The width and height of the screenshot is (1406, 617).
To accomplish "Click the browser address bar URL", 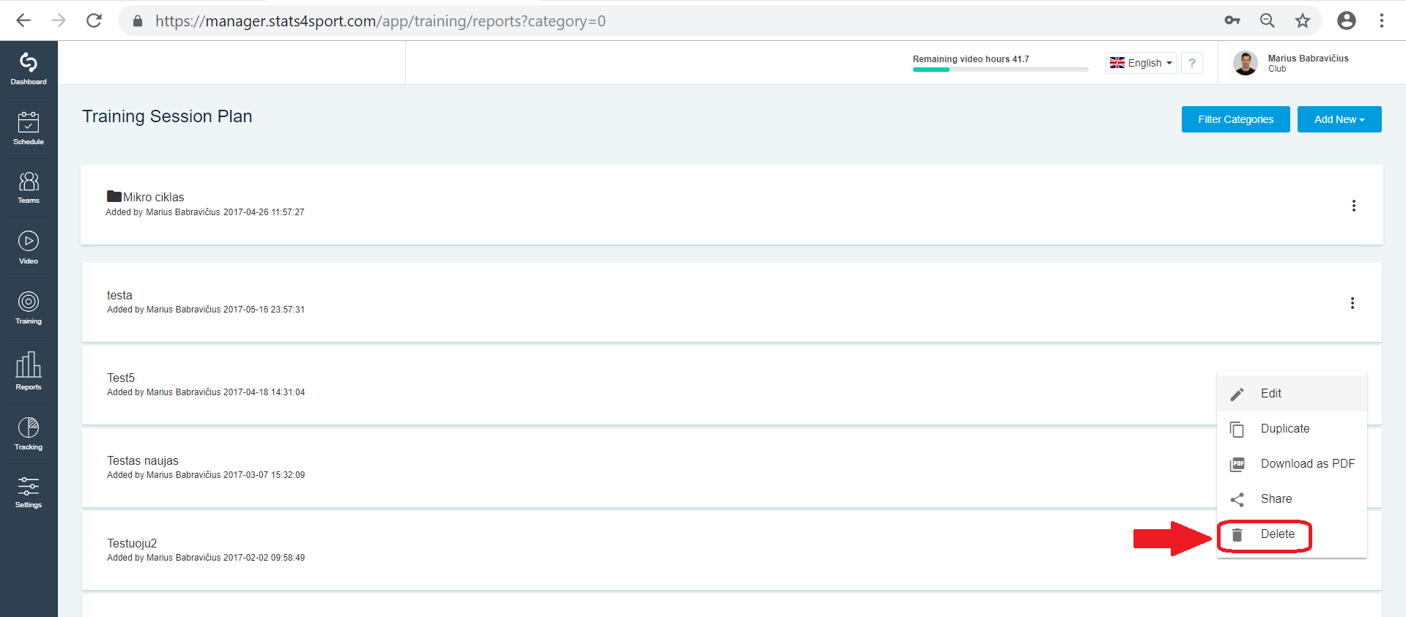I will tap(380, 20).
